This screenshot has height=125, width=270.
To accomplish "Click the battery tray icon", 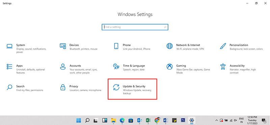I will point(226,120).
